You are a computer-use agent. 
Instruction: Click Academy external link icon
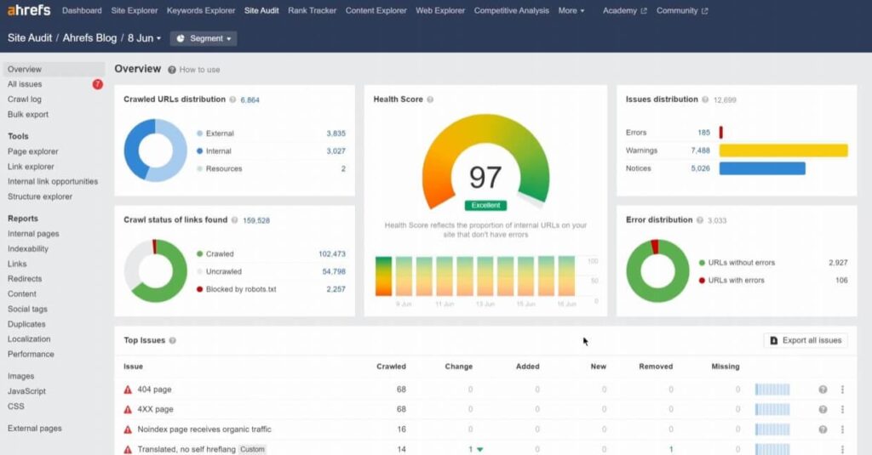[x=644, y=10]
